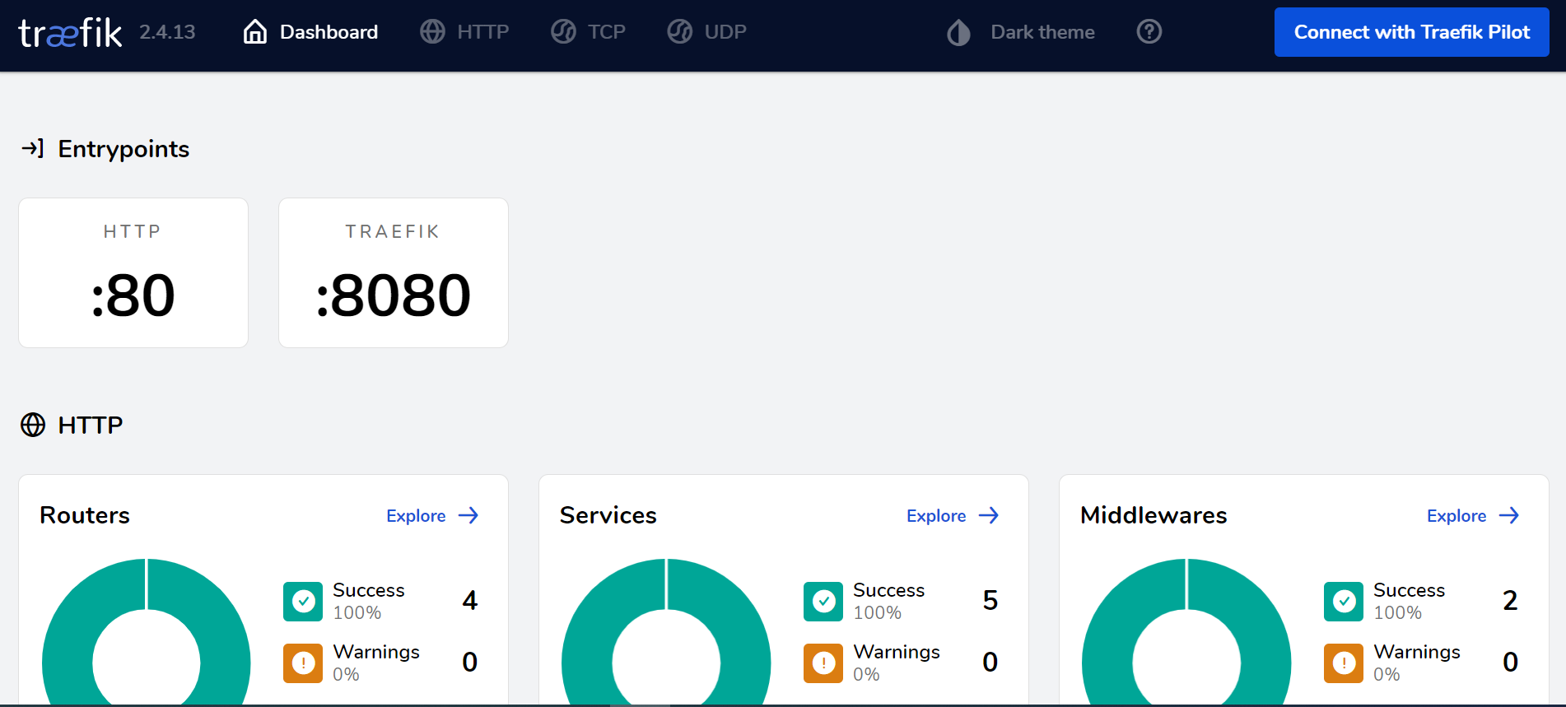Switch to the TCP tab
1566x707 pixels.
point(606,32)
